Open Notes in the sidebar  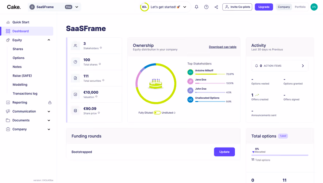pos(17,67)
